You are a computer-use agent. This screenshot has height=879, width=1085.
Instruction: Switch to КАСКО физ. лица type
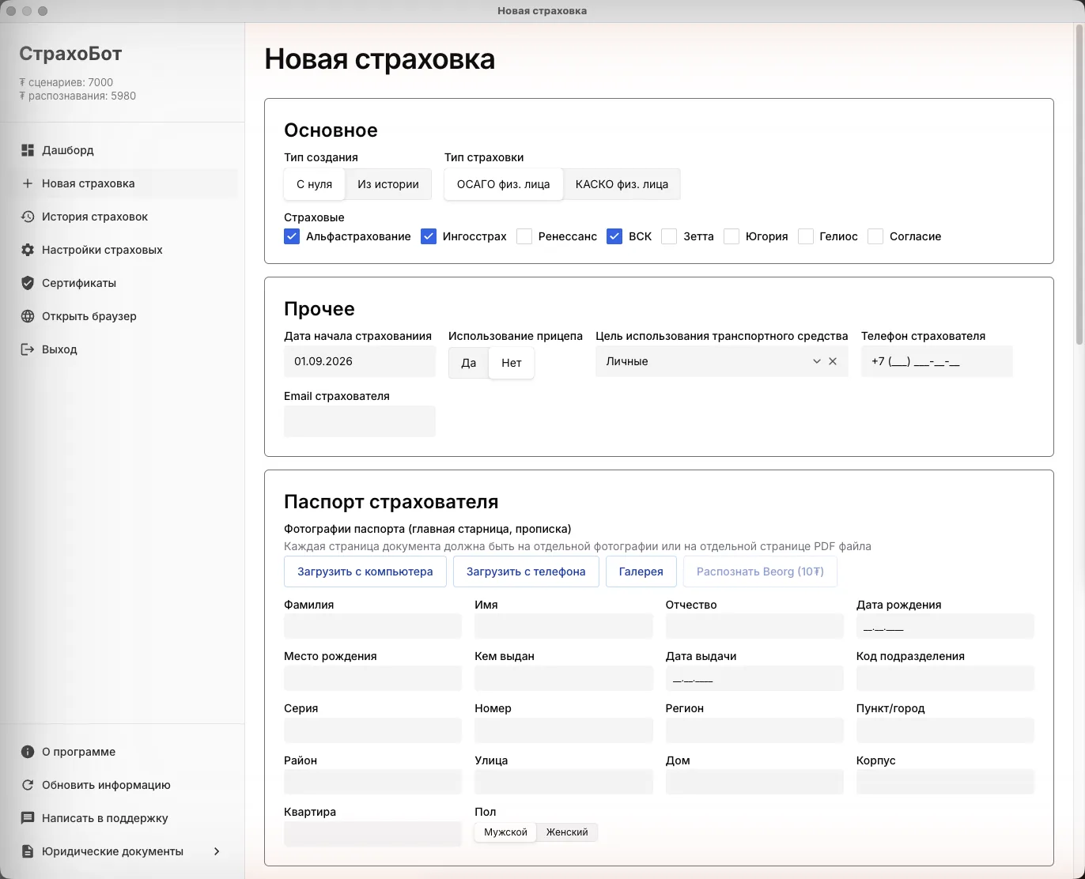(622, 184)
